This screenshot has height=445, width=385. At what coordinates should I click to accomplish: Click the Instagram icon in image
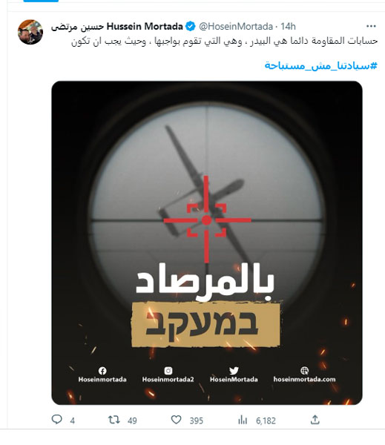168,371
